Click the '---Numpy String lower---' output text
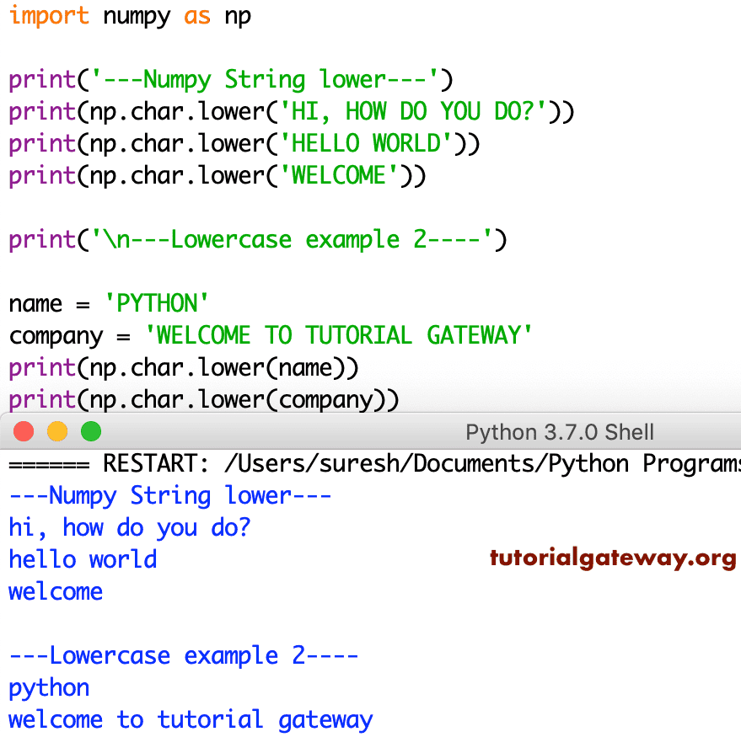 [x=169, y=495]
